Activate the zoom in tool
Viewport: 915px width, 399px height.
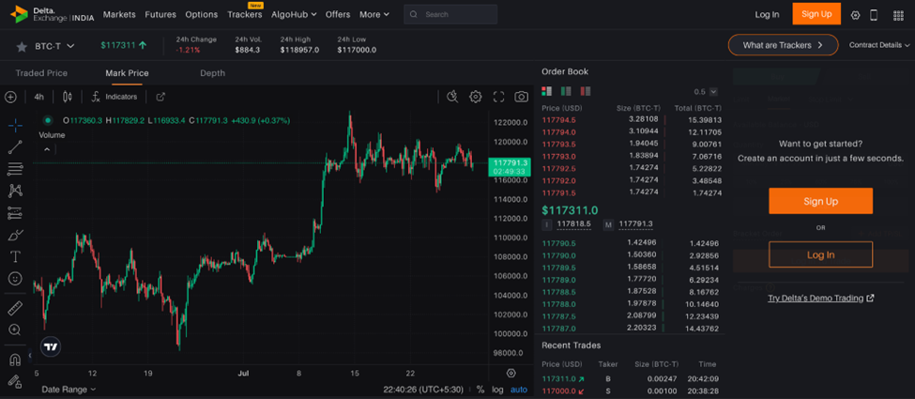coord(15,330)
